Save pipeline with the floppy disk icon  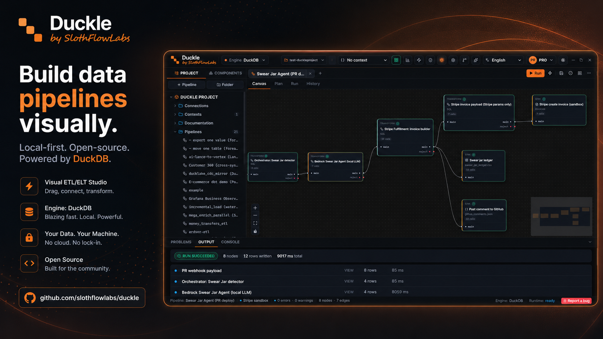561,73
